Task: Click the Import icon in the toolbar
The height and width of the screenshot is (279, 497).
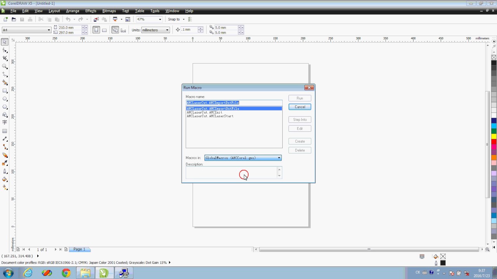Action: [x=96, y=19]
